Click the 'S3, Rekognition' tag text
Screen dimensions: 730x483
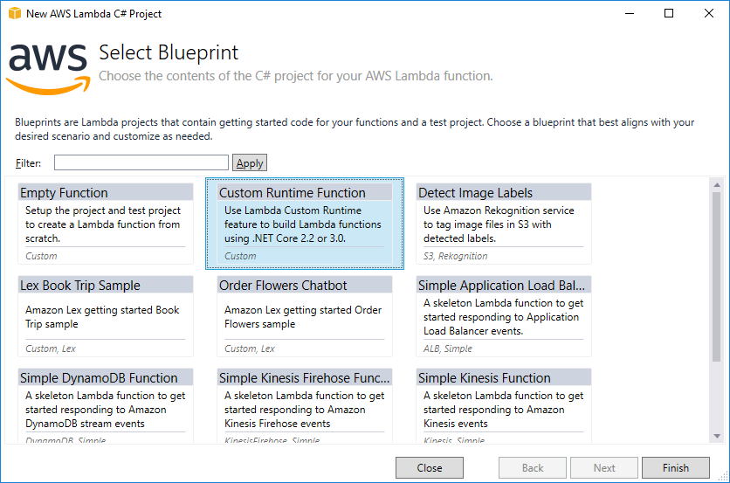pyautogui.click(x=455, y=256)
